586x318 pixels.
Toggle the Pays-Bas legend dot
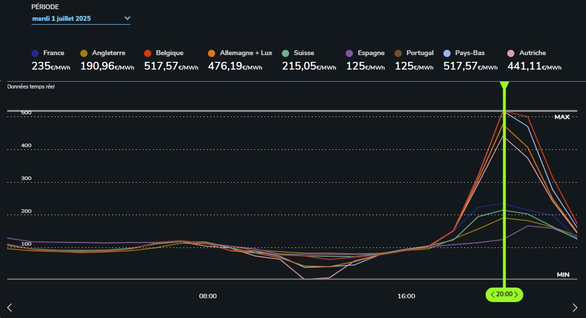pos(447,53)
